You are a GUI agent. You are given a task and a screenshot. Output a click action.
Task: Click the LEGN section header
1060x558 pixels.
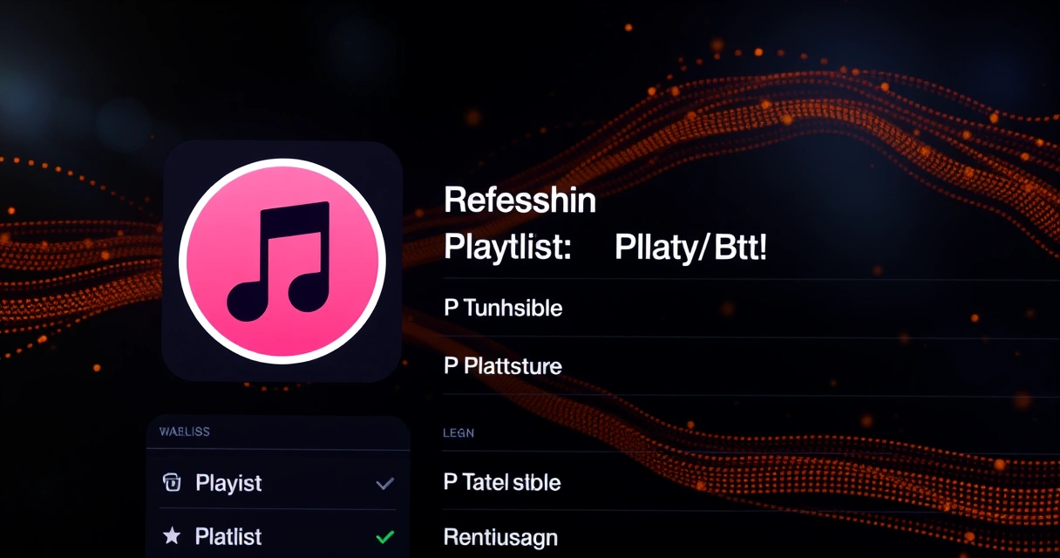point(459,432)
